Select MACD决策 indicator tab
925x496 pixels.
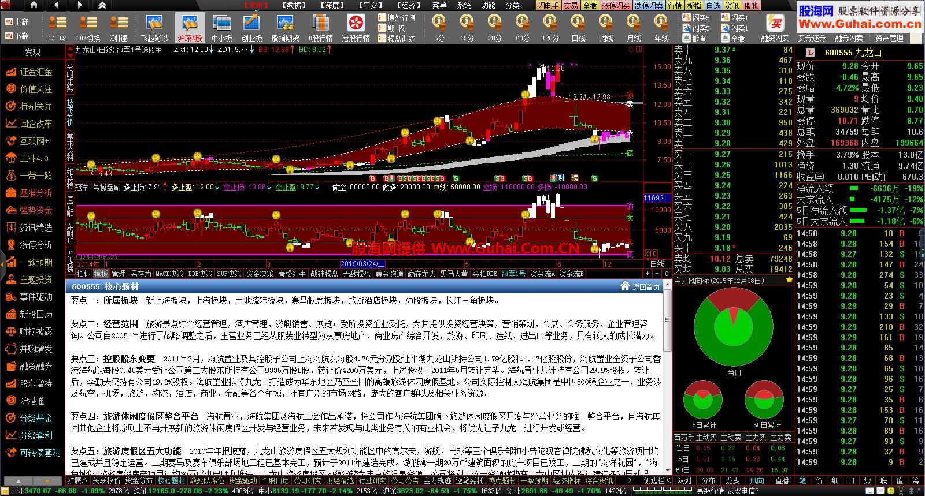pyautogui.click(x=169, y=274)
